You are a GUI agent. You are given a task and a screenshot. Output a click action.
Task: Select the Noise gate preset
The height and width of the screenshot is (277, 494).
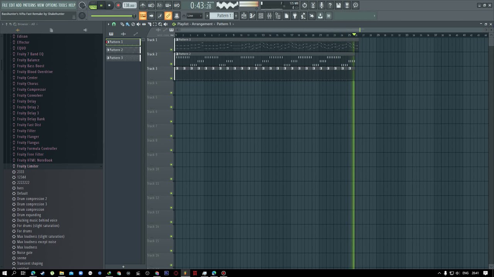25,253
